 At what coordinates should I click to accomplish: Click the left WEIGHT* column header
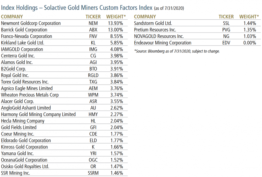(116, 17)
